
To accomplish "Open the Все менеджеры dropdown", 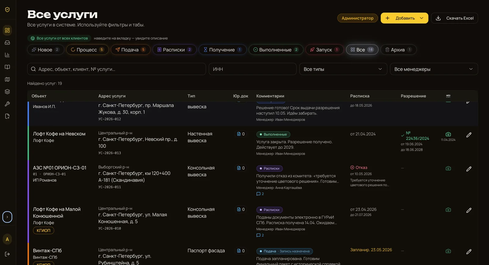I will (434, 69).
